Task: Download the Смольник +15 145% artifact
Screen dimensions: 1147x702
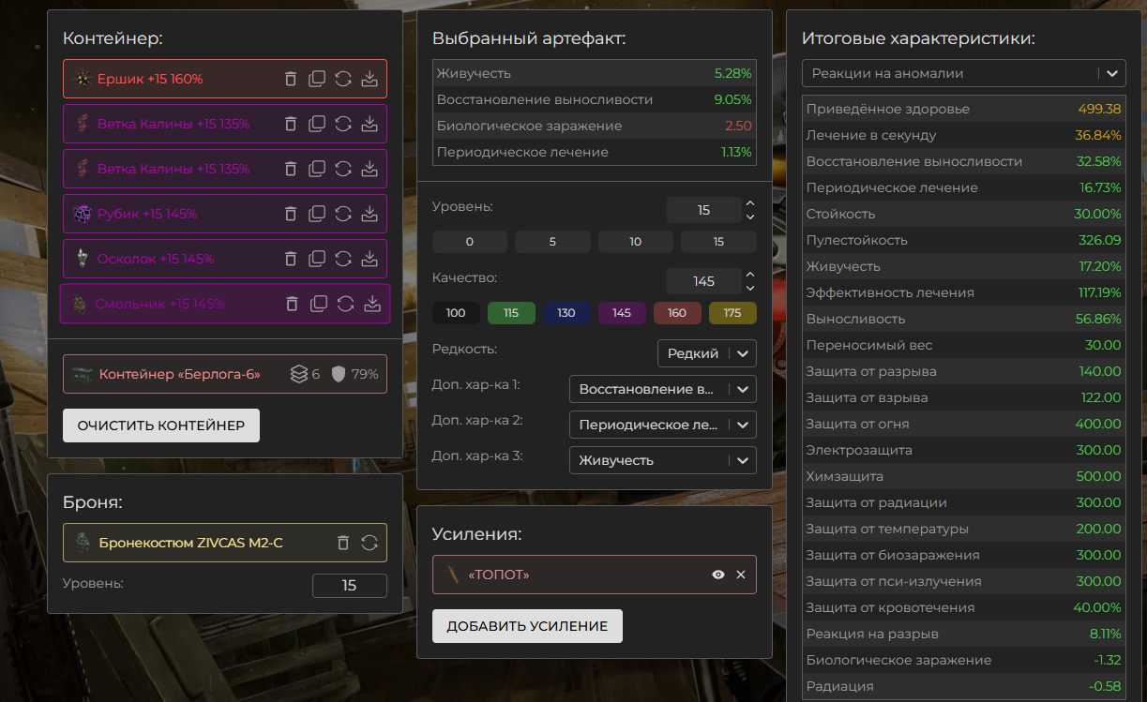Action: (371, 304)
